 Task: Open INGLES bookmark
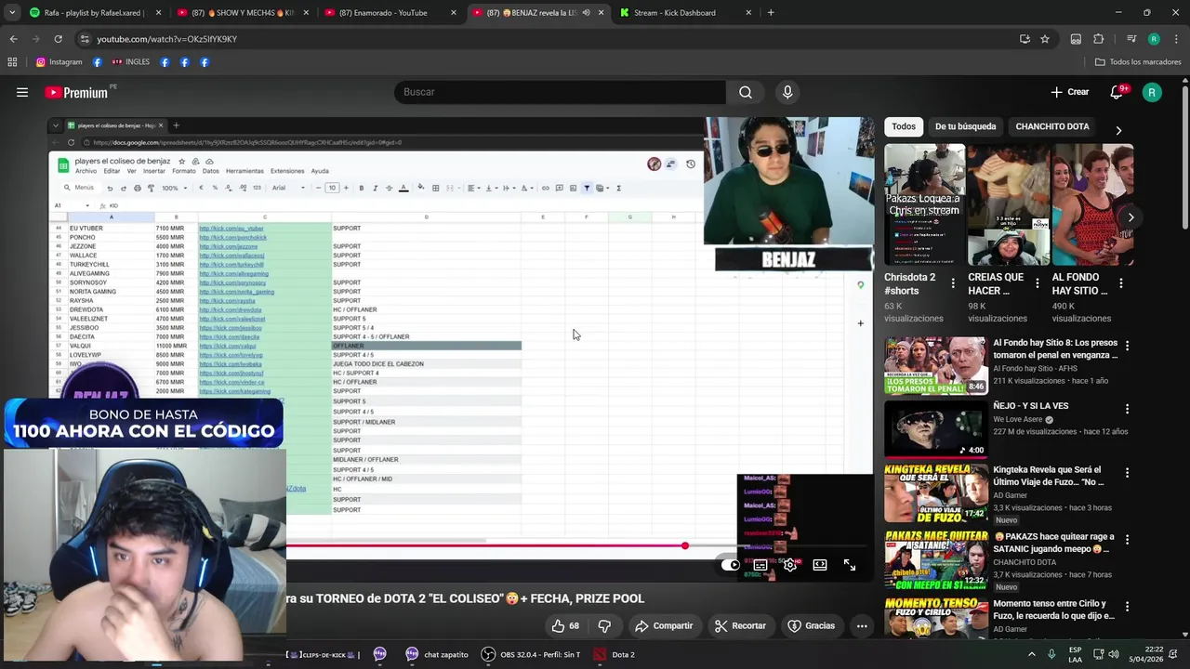(x=130, y=62)
